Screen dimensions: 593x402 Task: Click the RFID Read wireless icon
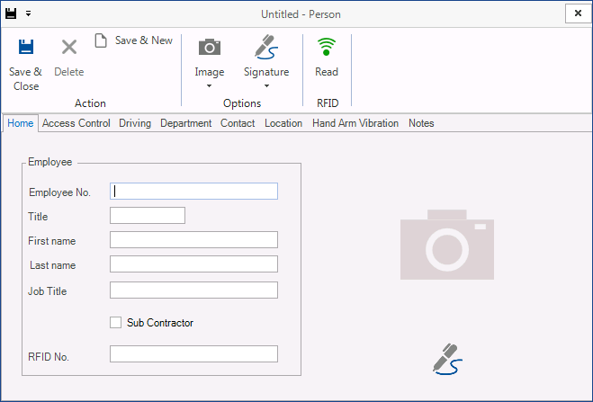point(327,47)
